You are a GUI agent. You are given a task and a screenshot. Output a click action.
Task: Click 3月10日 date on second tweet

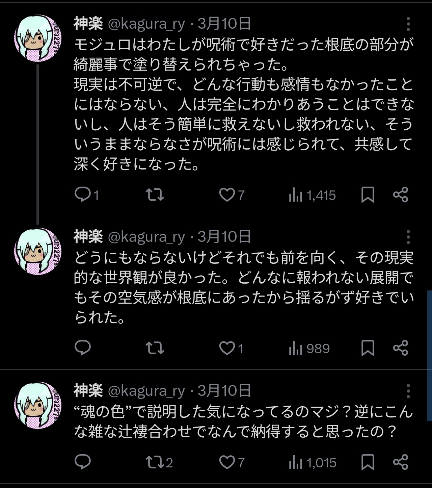click(224, 237)
